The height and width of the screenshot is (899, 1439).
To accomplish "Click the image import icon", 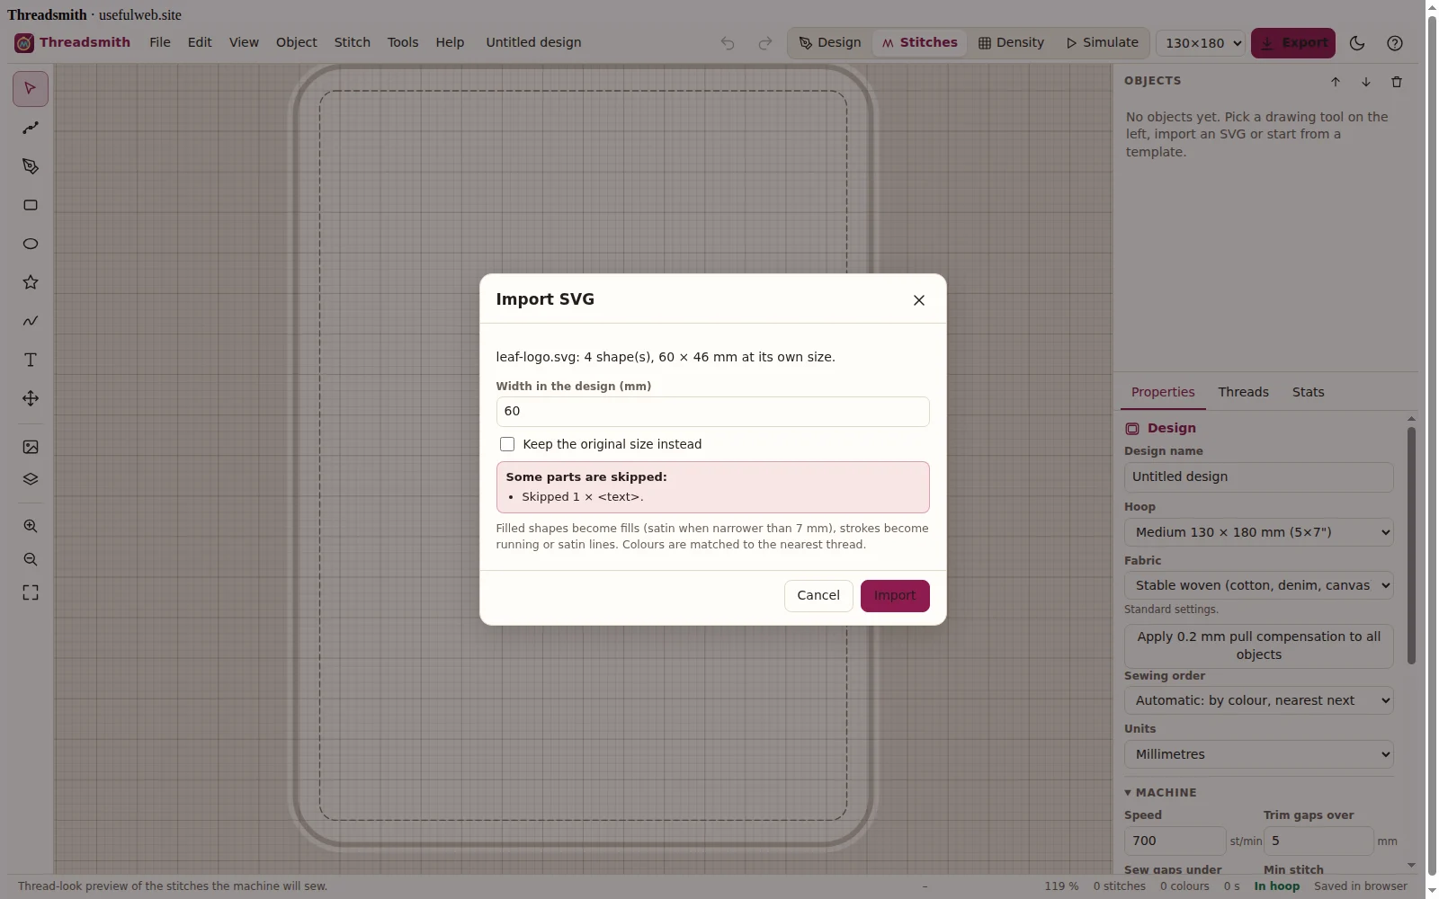I will (31, 447).
